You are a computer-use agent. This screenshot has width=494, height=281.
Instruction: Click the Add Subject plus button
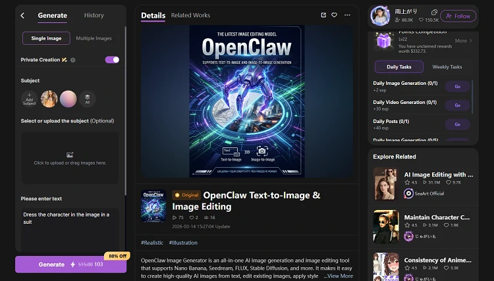(x=29, y=99)
